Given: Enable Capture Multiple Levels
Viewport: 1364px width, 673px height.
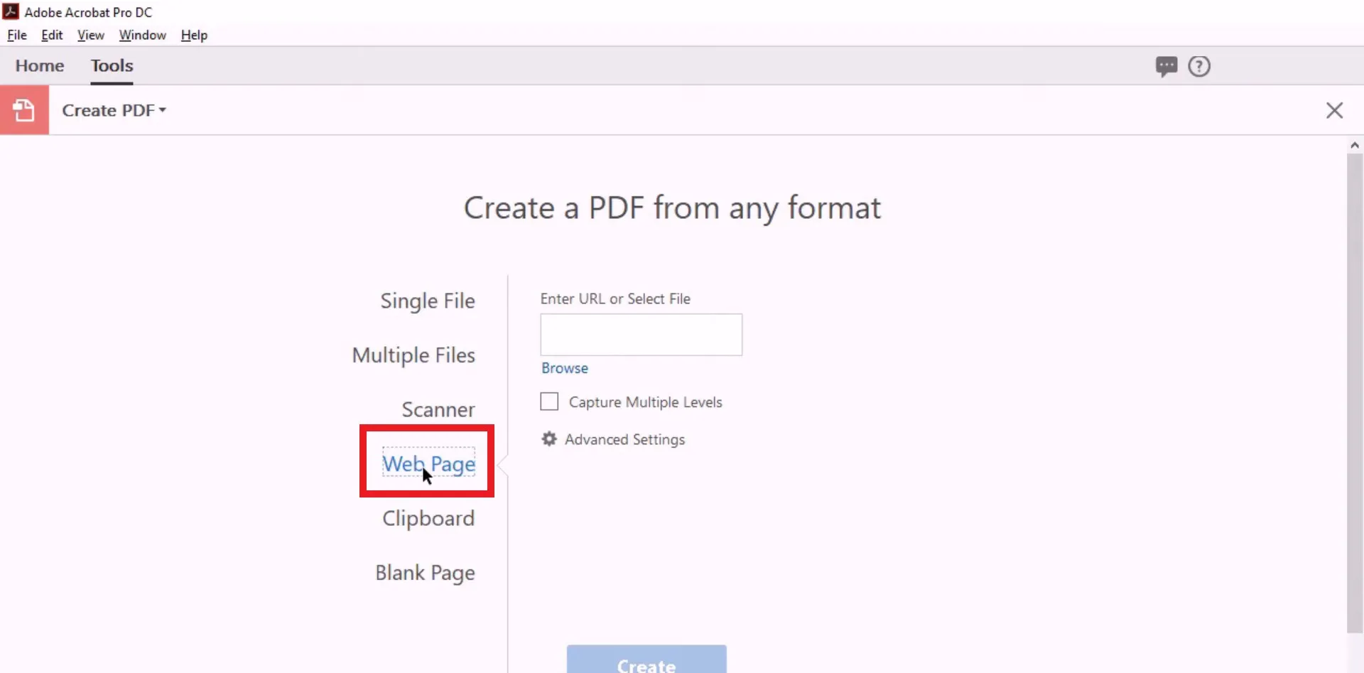Looking at the screenshot, I should click(548, 402).
